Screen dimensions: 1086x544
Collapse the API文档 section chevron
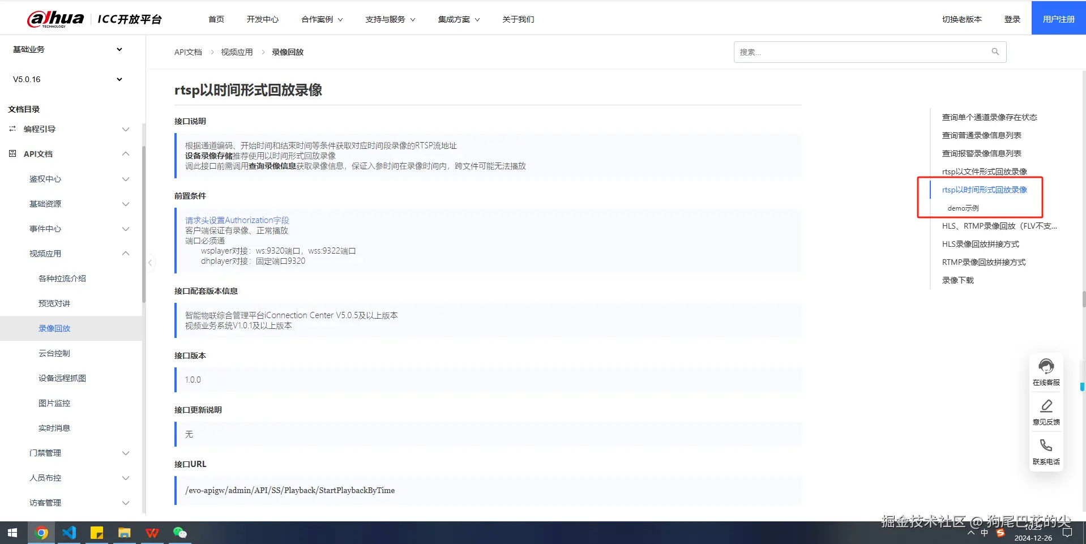pyautogui.click(x=126, y=154)
